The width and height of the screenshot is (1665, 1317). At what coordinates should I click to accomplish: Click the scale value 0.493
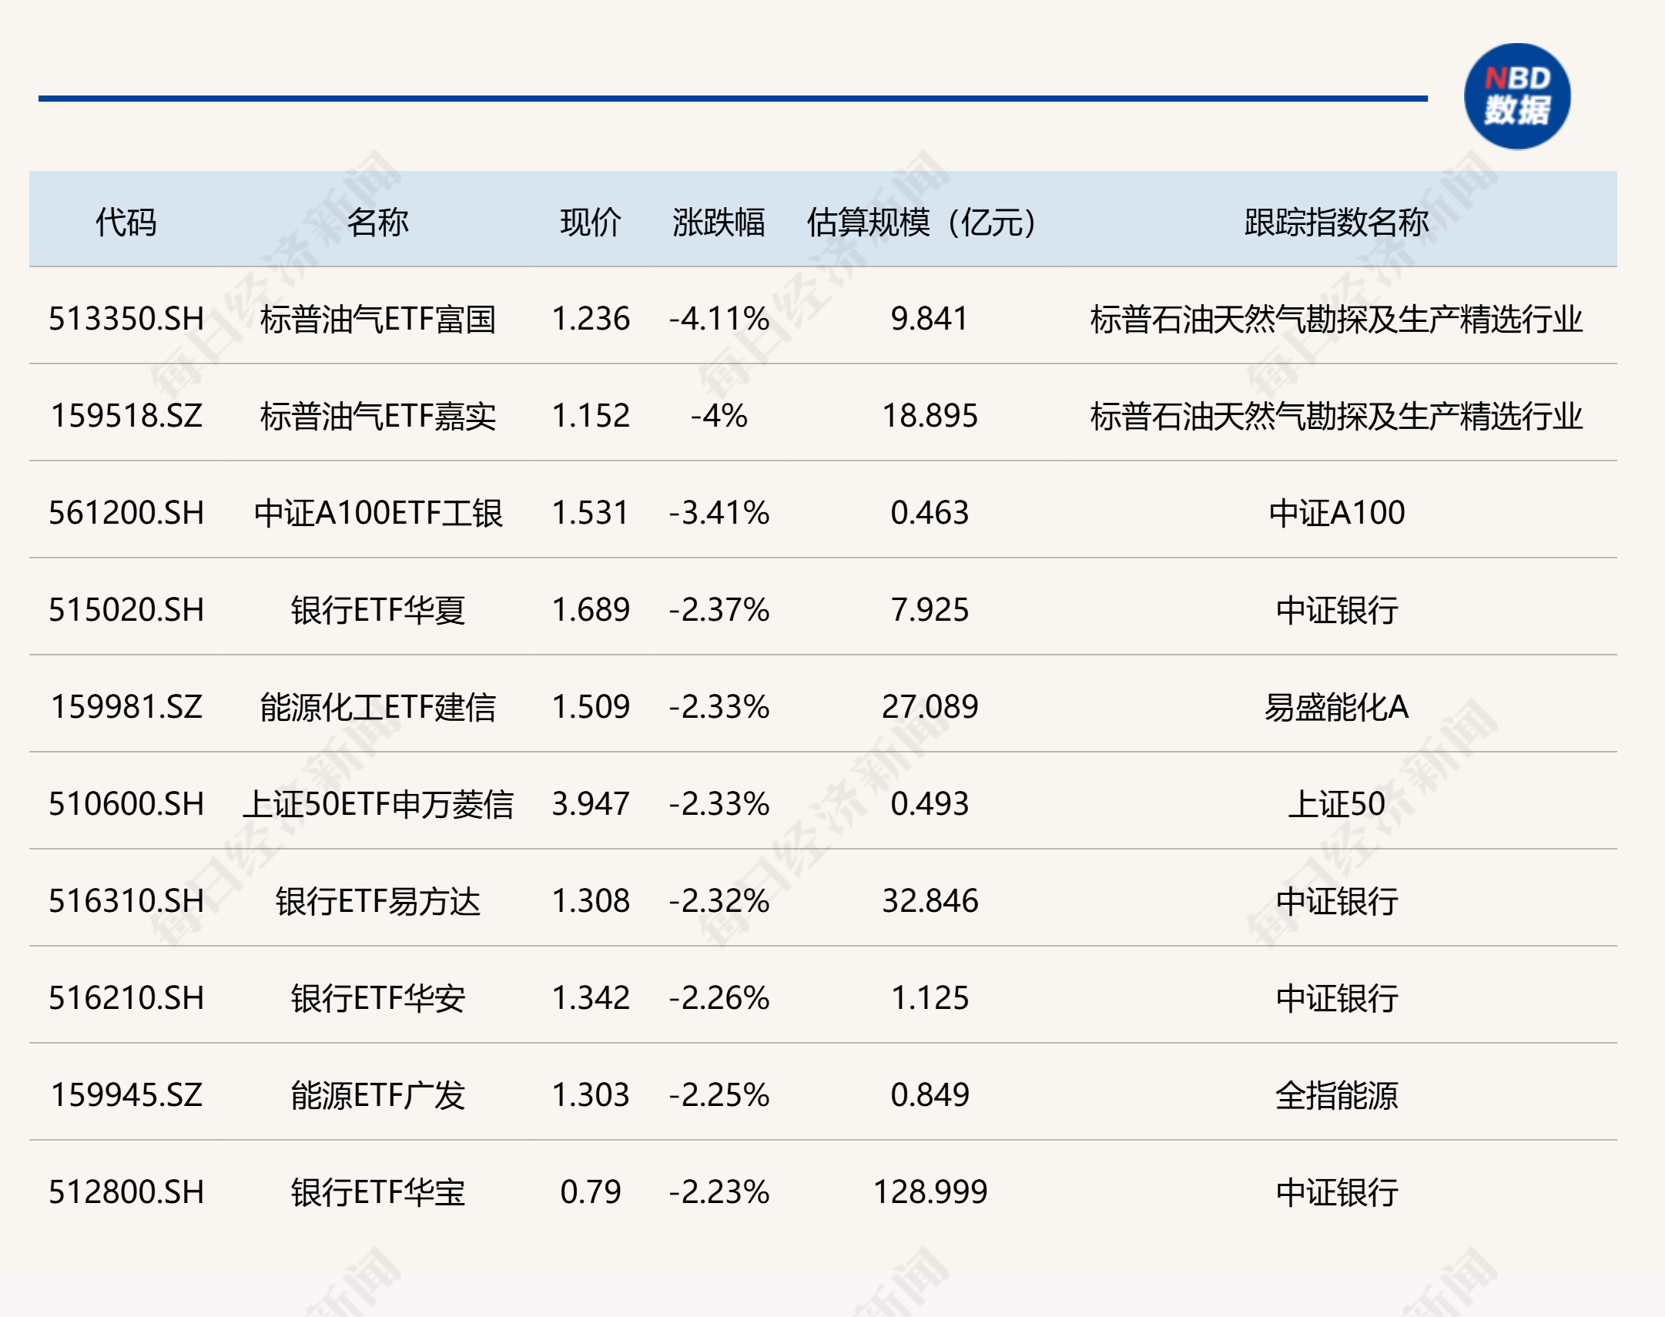(x=930, y=804)
